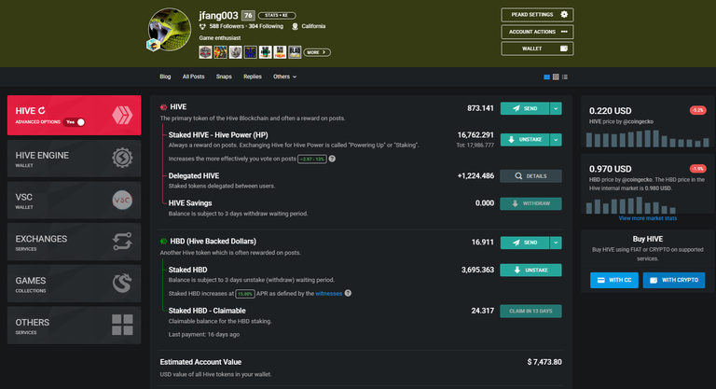Switch to compact list view icon
This screenshot has width=716, height=389.
coord(565,77)
